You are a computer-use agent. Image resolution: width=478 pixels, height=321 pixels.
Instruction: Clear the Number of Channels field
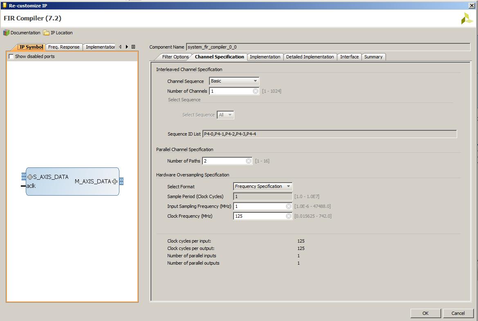point(256,91)
